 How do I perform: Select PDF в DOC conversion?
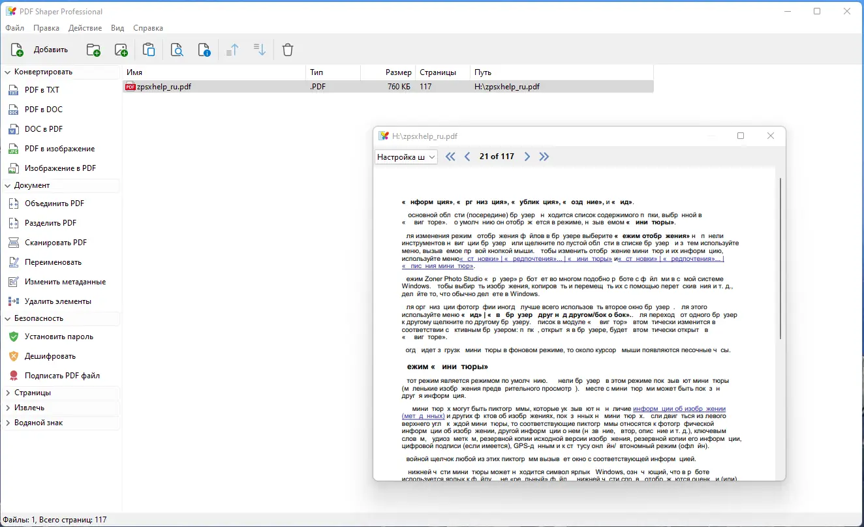pos(44,110)
